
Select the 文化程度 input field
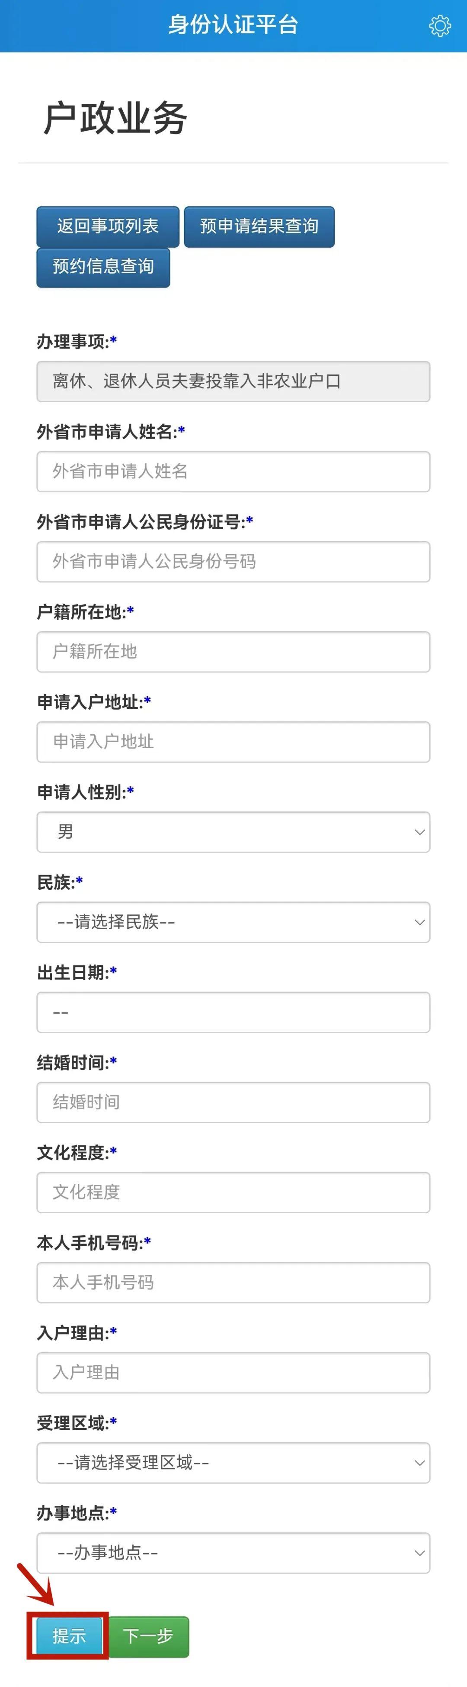click(233, 1193)
